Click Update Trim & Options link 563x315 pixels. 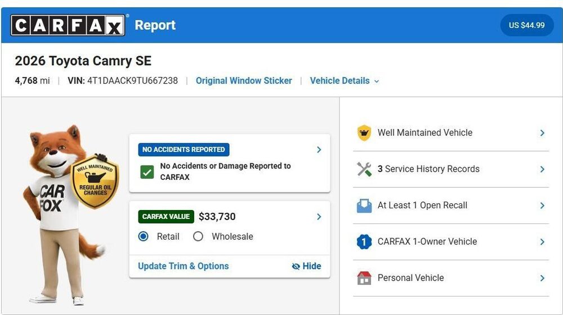point(183,266)
